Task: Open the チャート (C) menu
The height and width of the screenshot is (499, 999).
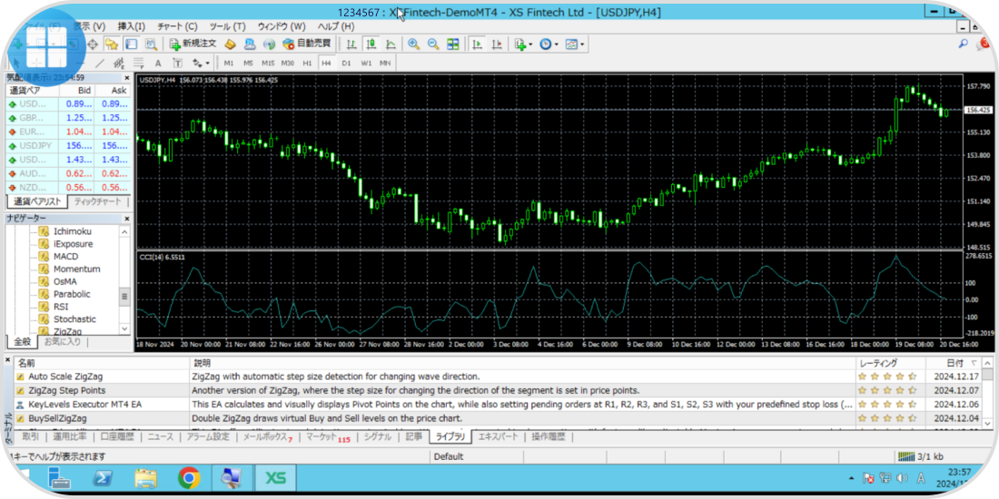Action: pyautogui.click(x=177, y=26)
